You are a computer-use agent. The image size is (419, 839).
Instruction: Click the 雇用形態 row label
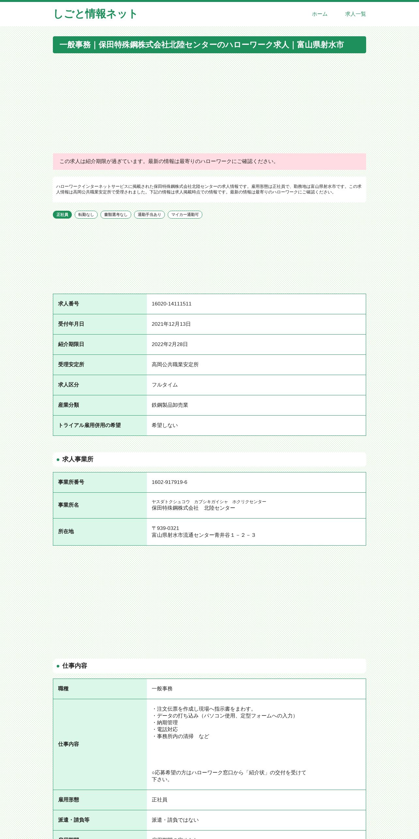[x=69, y=800]
